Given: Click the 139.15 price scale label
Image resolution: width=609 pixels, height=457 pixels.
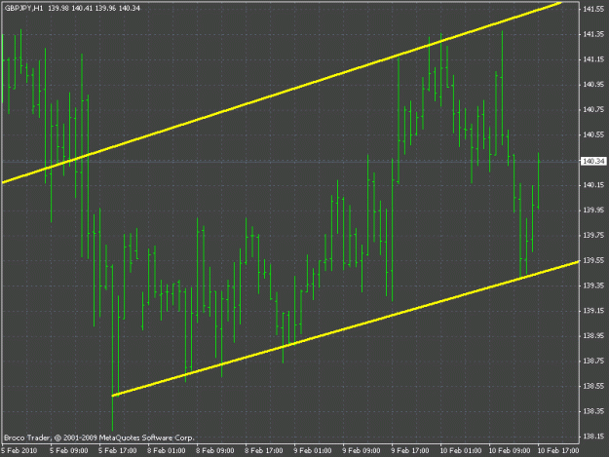Looking at the screenshot, I should (593, 311).
